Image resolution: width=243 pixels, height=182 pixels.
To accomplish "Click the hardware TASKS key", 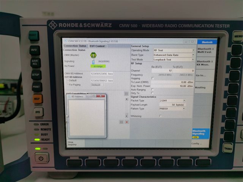I will (228, 148).
